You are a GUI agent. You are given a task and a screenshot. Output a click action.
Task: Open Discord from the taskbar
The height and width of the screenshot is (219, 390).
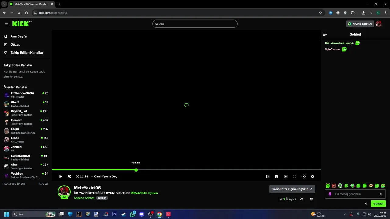(141, 214)
